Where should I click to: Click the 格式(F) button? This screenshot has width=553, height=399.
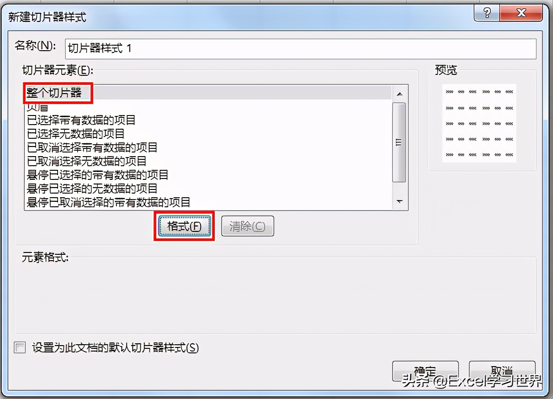(x=184, y=226)
